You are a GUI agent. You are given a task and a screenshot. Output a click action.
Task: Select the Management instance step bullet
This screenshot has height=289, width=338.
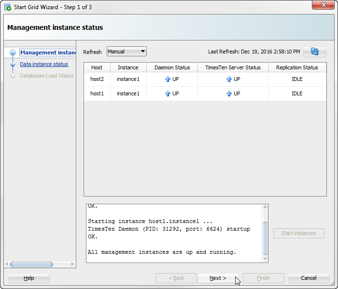click(13, 53)
